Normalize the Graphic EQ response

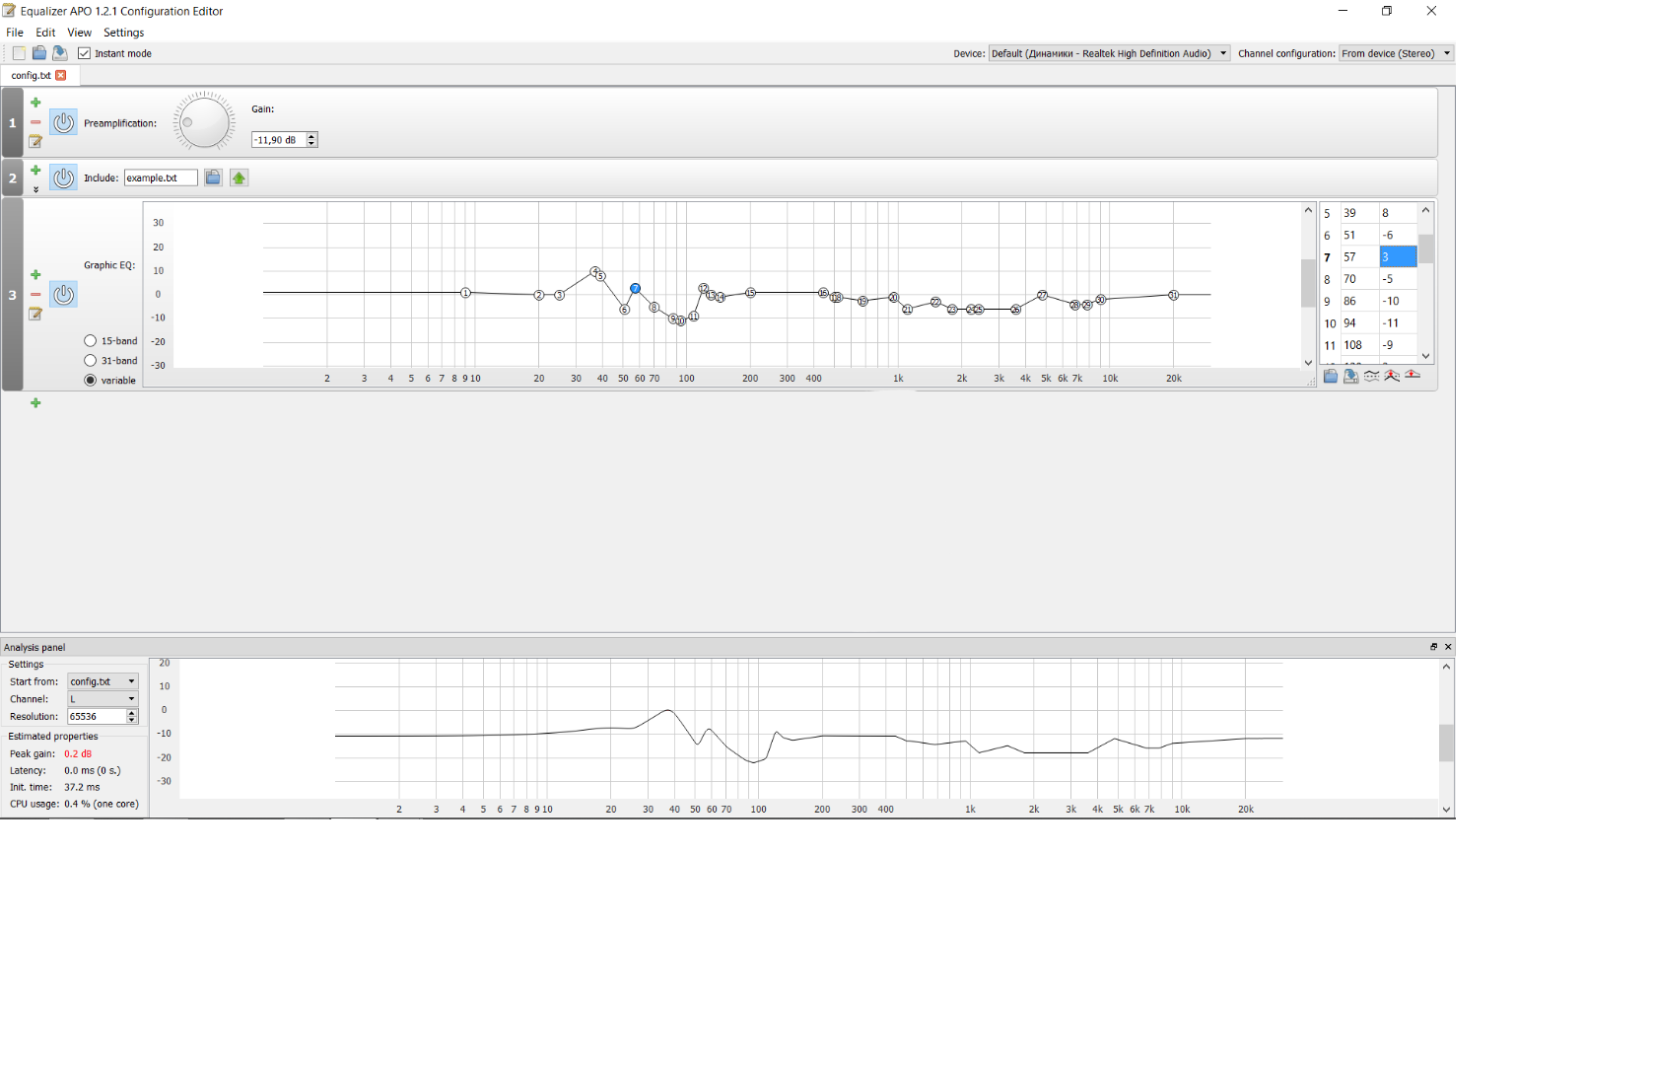click(x=1392, y=376)
